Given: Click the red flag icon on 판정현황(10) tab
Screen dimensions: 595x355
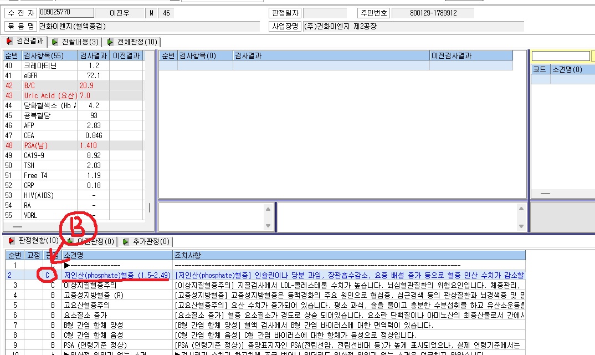Looking at the screenshot, I should click(x=12, y=241).
